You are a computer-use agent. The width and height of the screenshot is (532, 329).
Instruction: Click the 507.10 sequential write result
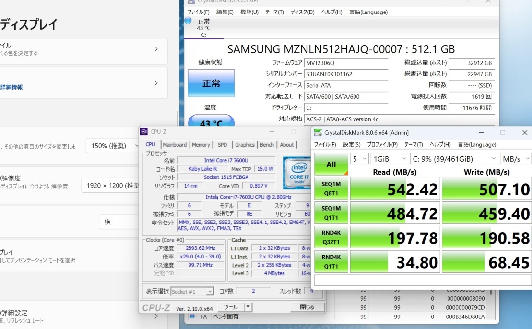coord(487,189)
